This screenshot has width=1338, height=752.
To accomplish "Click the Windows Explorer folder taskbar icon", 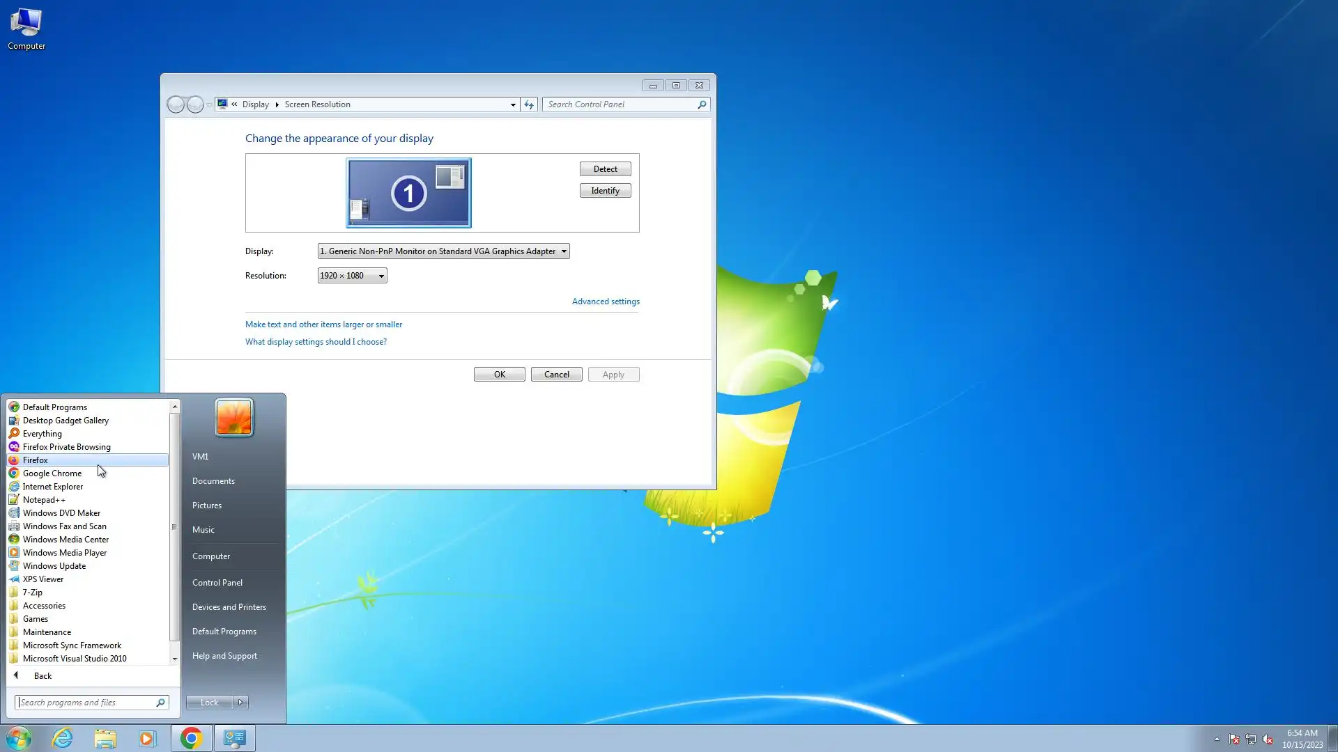I will pyautogui.click(x=105, y=738).
